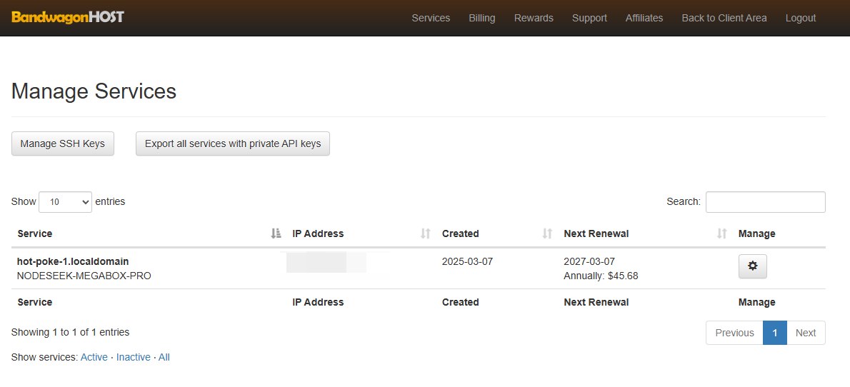
Task: Export all services with private API keys
Action: tap(233, 144)
